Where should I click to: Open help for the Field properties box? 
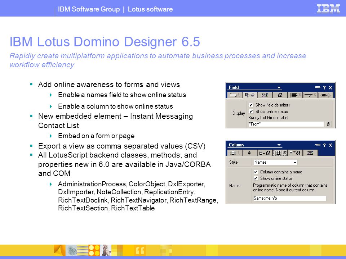[324, 87]
